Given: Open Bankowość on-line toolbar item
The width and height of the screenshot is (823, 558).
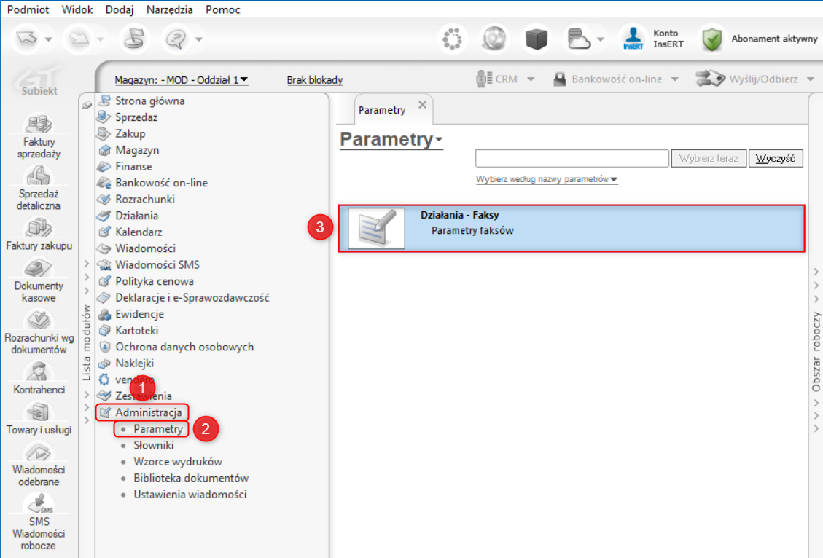Looking at the screenshot, I should coord(609,79).
